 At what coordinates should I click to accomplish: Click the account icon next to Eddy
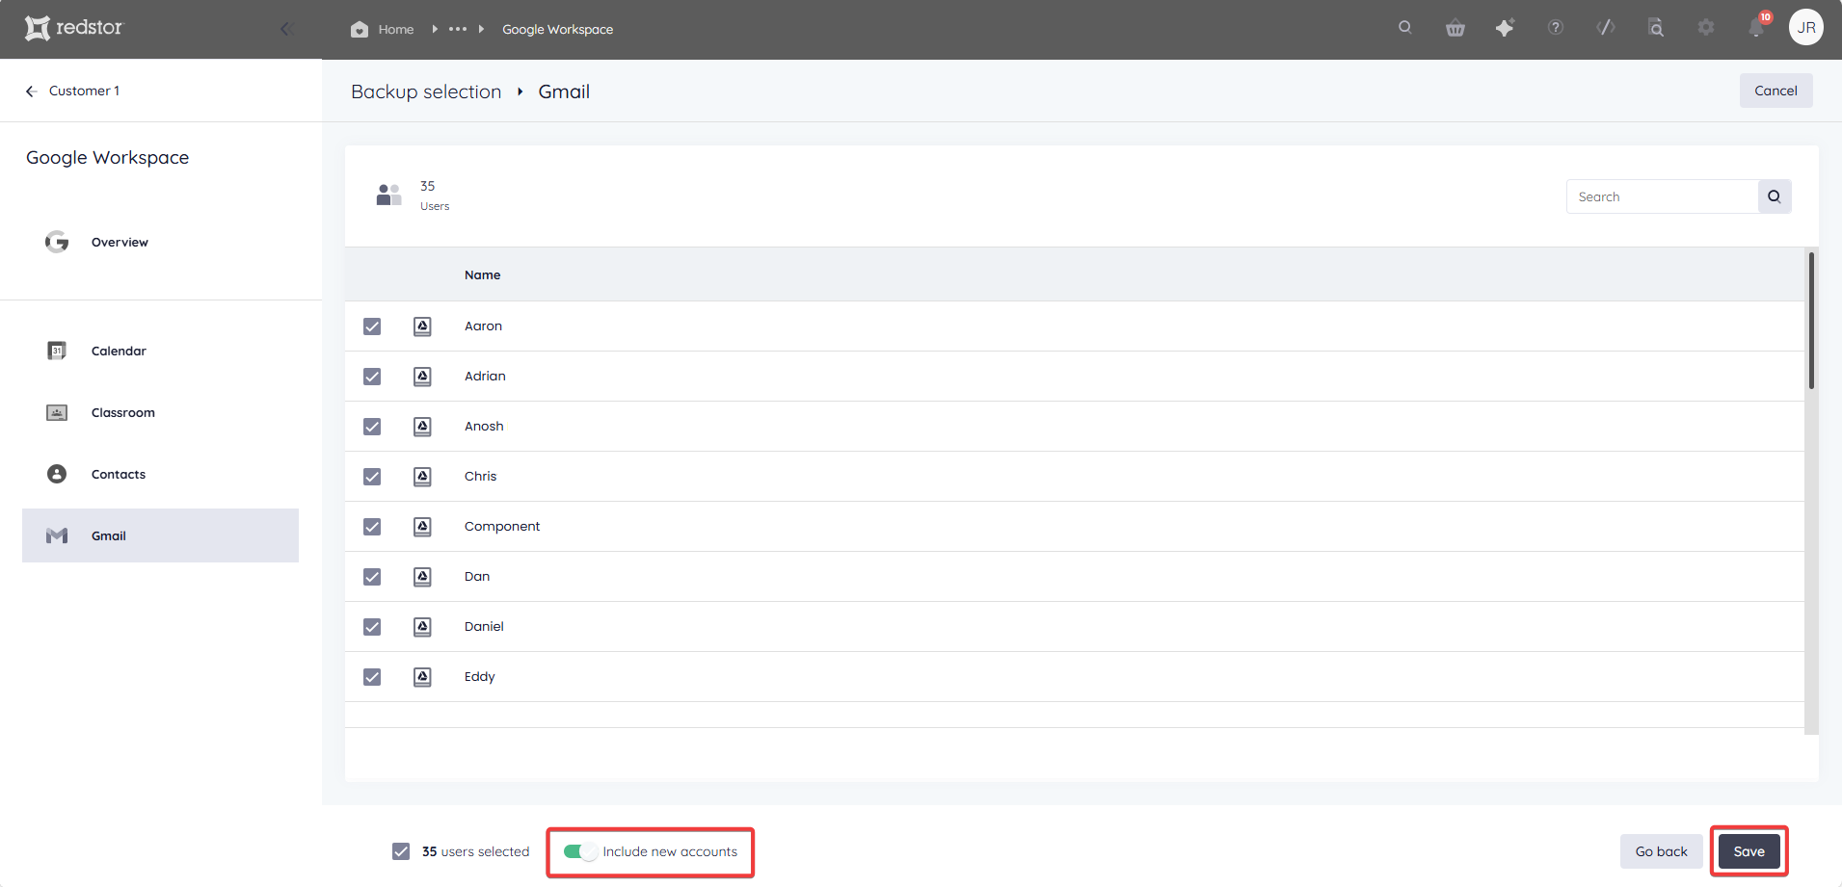coord(422,677)
